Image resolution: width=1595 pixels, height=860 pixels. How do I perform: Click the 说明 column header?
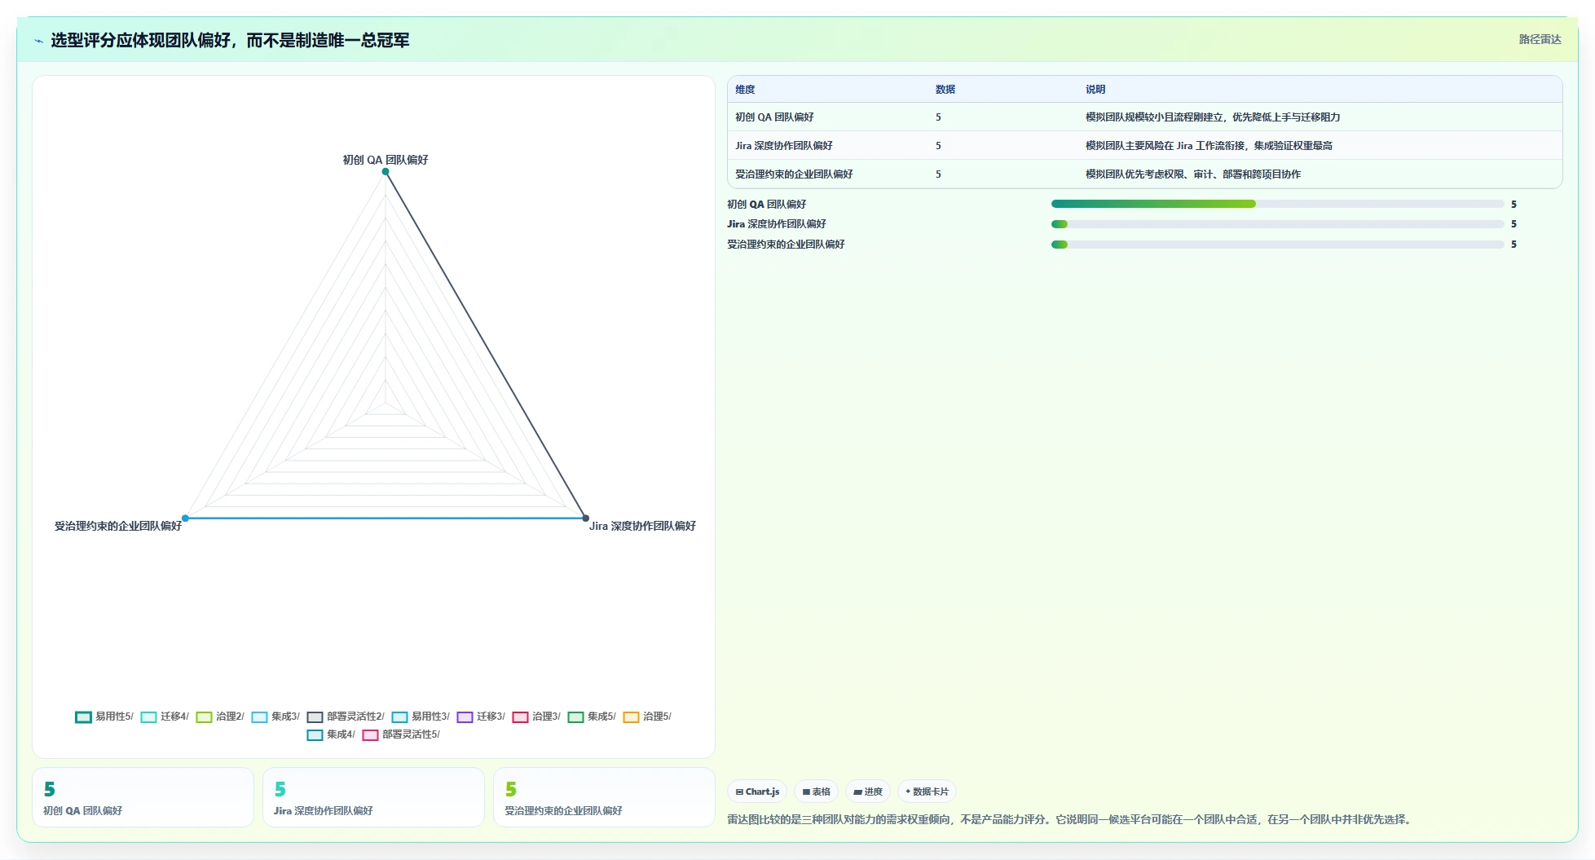tap(1095, 90)
